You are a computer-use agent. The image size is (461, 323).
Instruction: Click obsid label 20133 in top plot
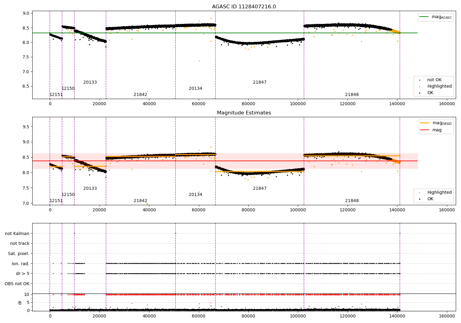(90, 82)
